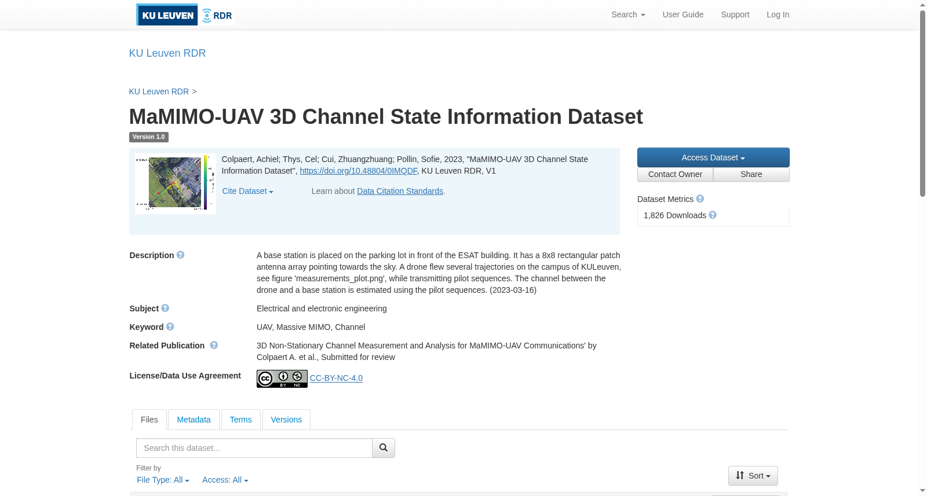Open the Search dropdown in navbar

[628, 14]
